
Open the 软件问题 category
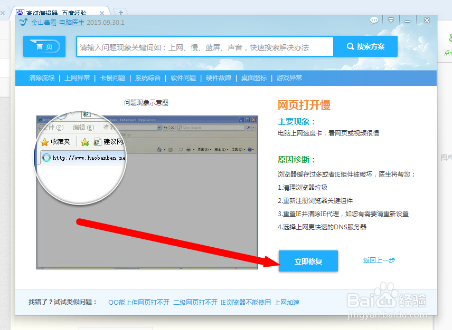(x=183, y=78)
